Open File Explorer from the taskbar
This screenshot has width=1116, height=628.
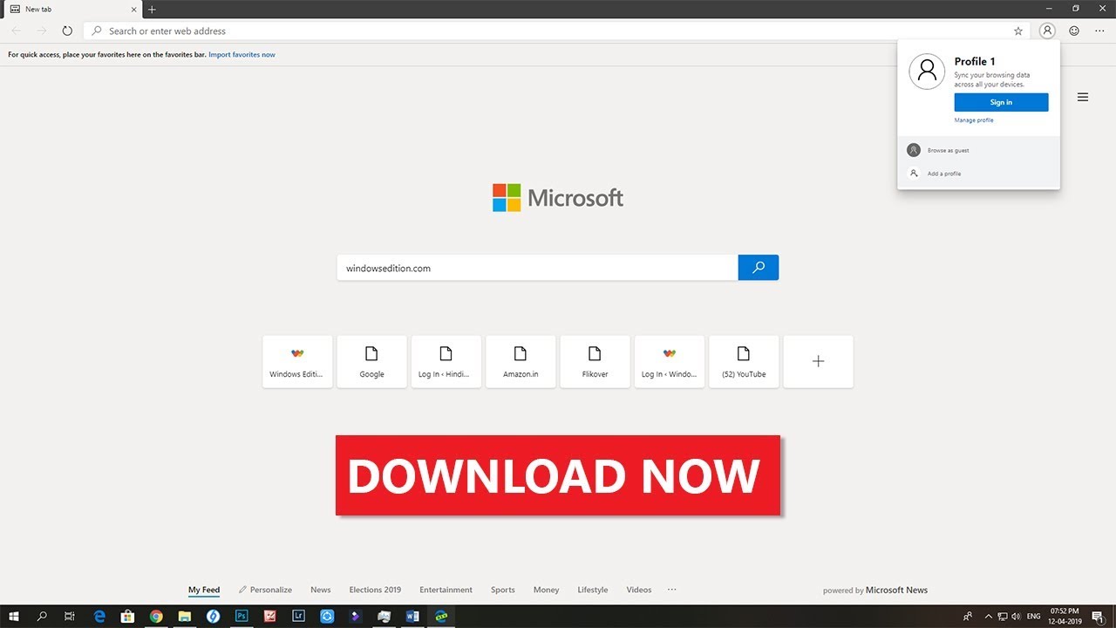click(x=185, y=617)
